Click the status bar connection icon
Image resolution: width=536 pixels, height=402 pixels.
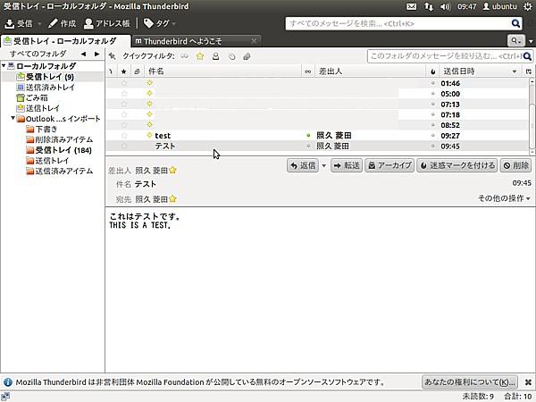coord(5,397)
